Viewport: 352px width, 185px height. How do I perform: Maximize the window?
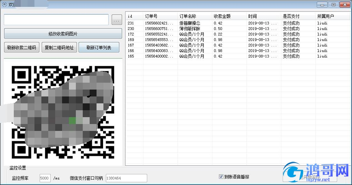[x=334, y=4]
